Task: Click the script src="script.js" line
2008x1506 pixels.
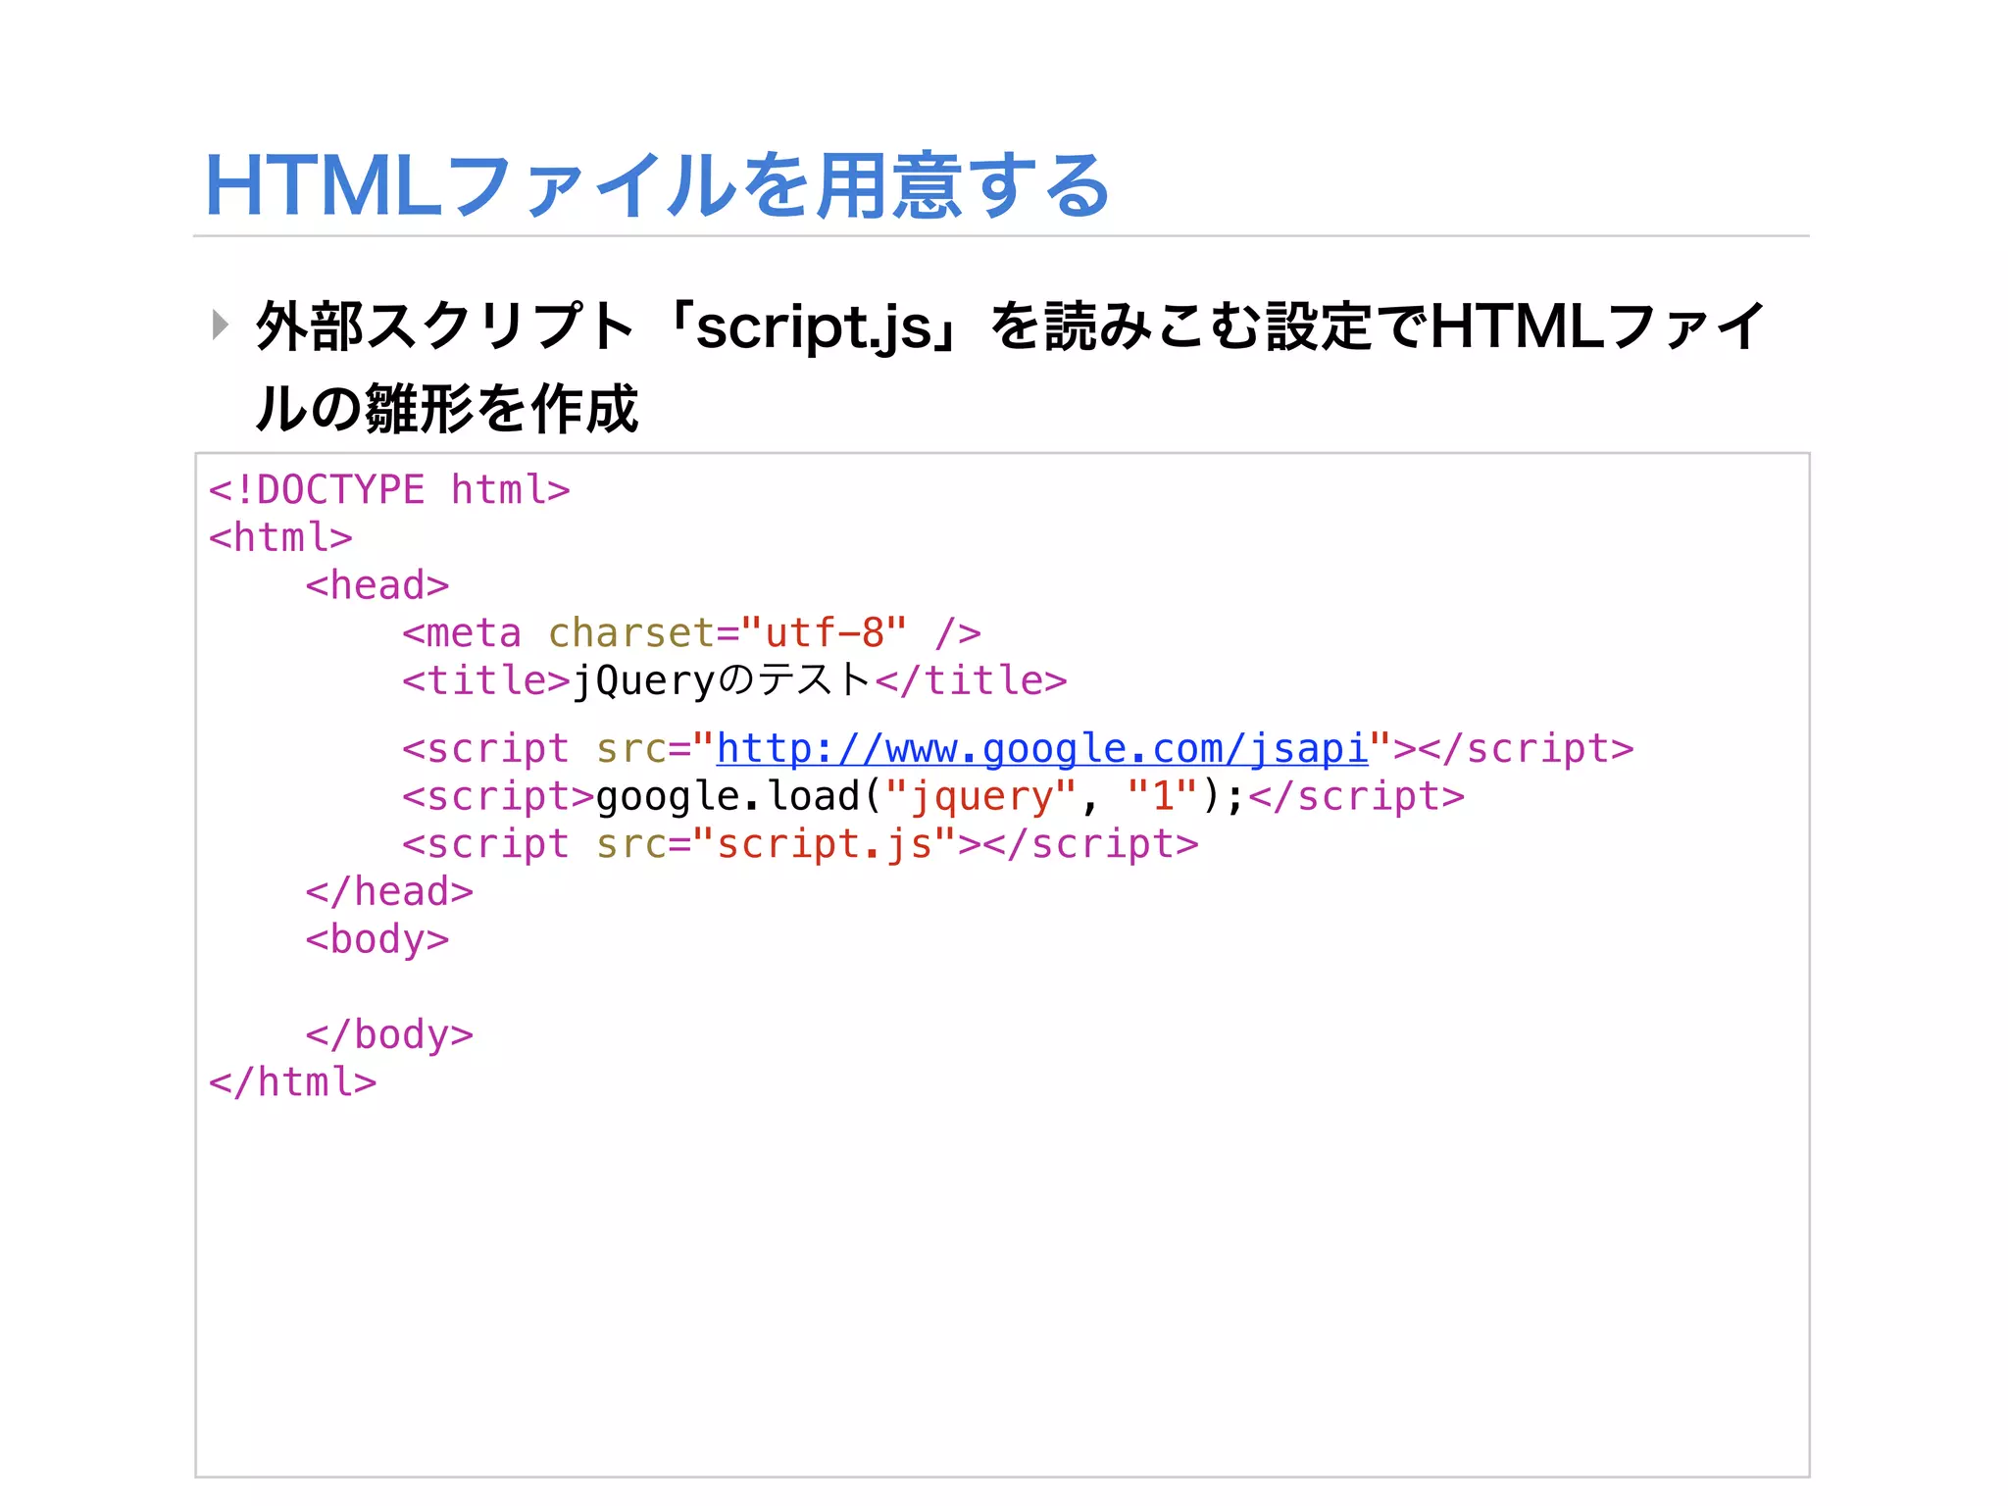Action: pyautogui.click(x=800, y=844)
